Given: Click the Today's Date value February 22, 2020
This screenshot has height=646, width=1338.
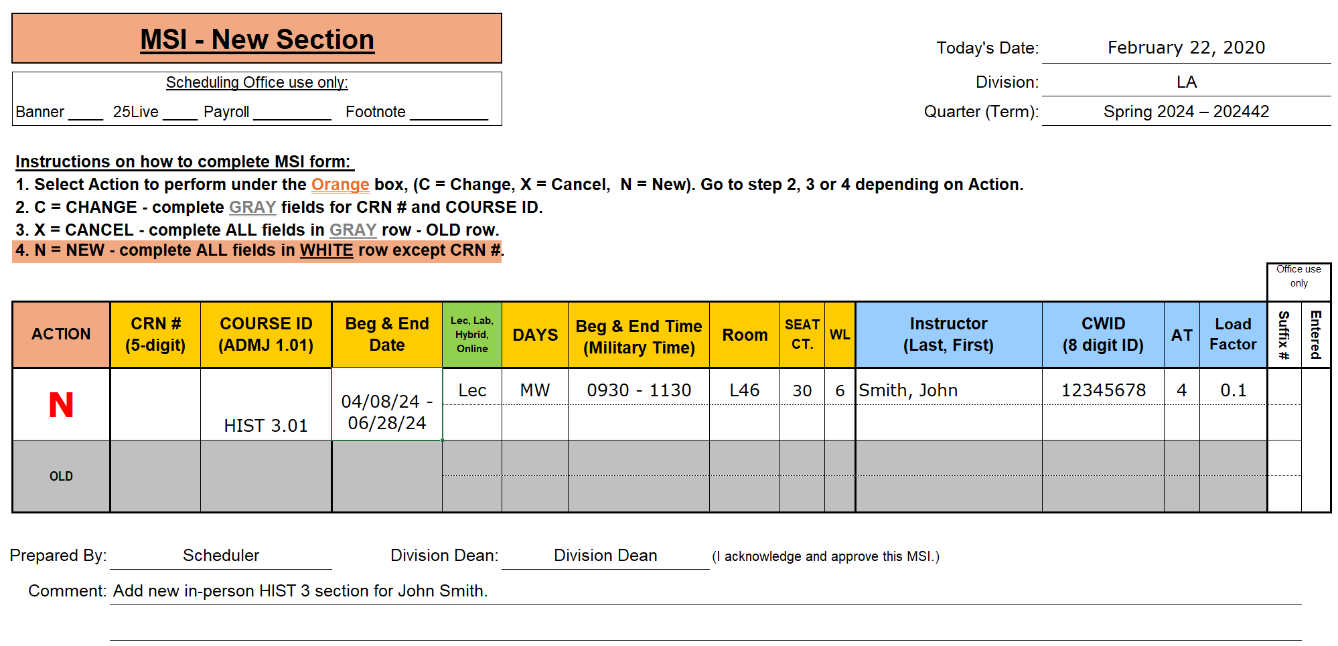Looking at the screenshot, I should (1186, 48).
